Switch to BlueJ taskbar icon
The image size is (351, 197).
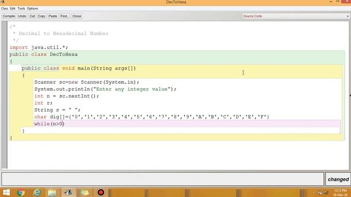pyautogui.click(x=68, y=193)
